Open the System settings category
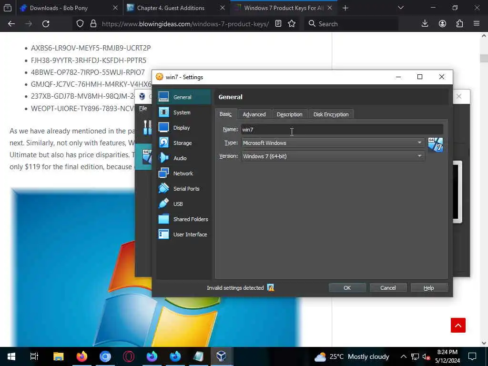 (x=183, y=112)
